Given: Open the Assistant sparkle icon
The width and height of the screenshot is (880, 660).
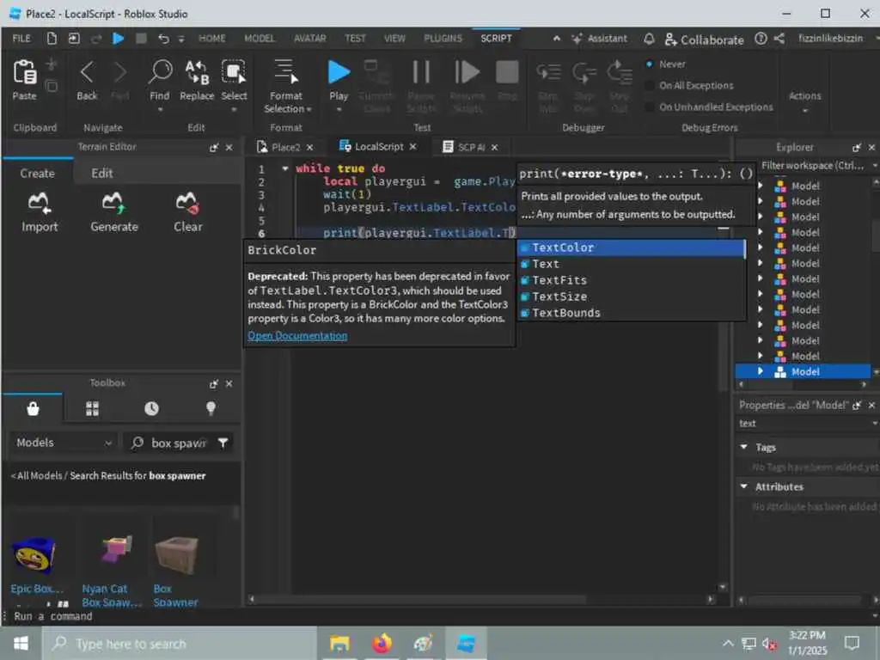Looking at the screenshot, I should pyautogui.click(x=577, y=39).
